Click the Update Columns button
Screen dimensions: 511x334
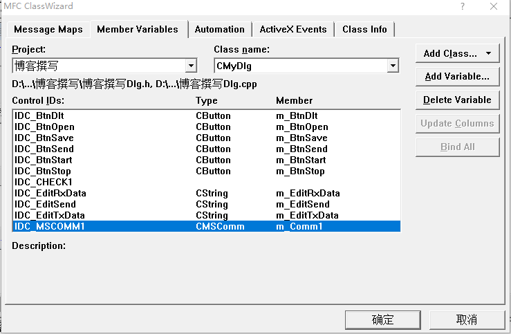click(x=457, y=124)
